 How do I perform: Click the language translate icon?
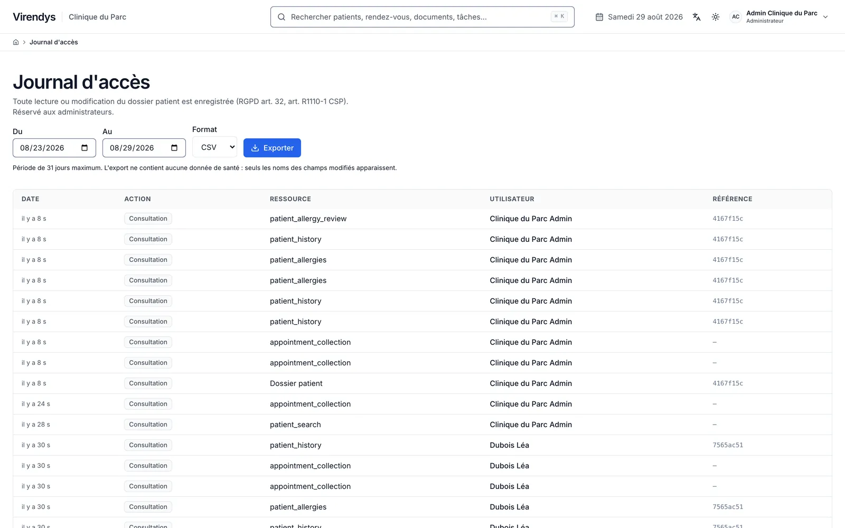click(697, 17)
